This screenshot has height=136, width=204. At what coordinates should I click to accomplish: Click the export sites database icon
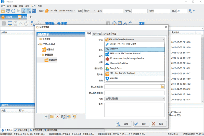tap(74, 117)
